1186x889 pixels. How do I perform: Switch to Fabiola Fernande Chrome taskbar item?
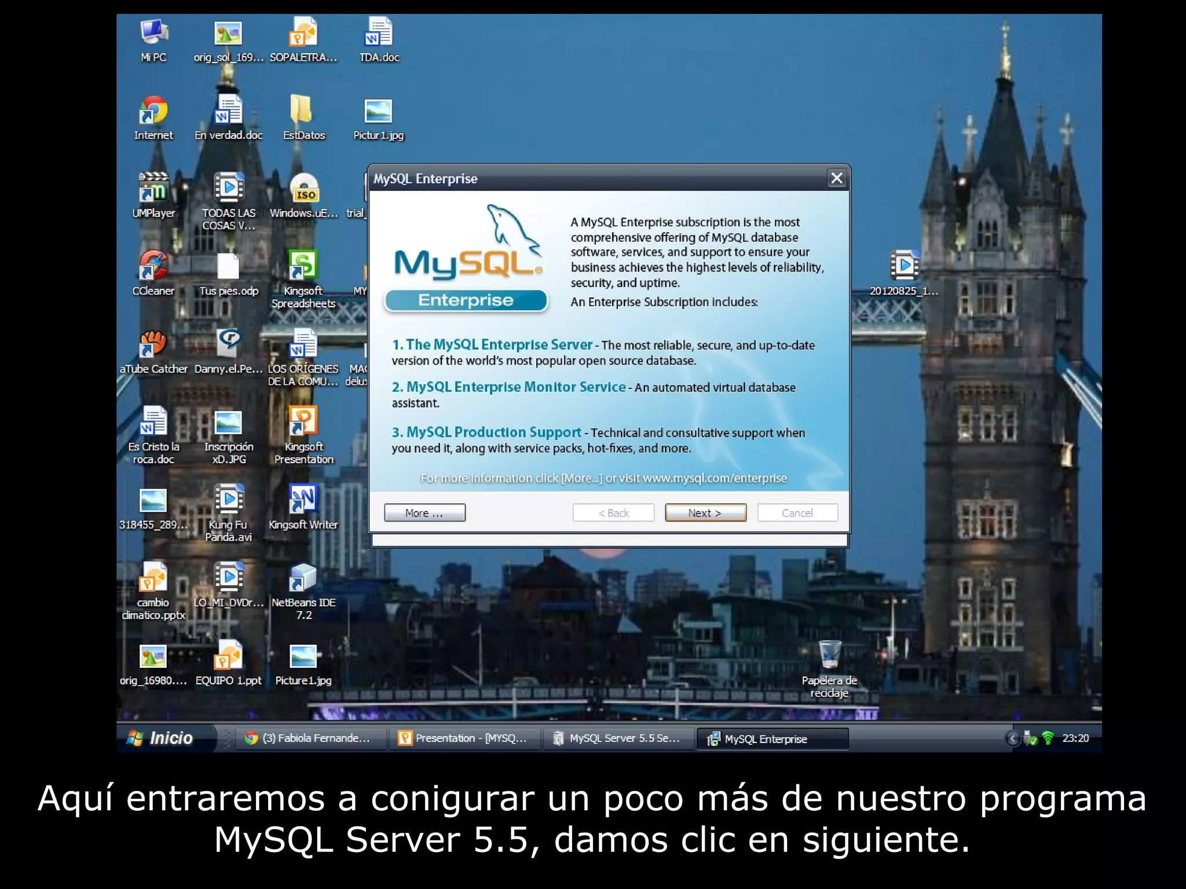312,738
